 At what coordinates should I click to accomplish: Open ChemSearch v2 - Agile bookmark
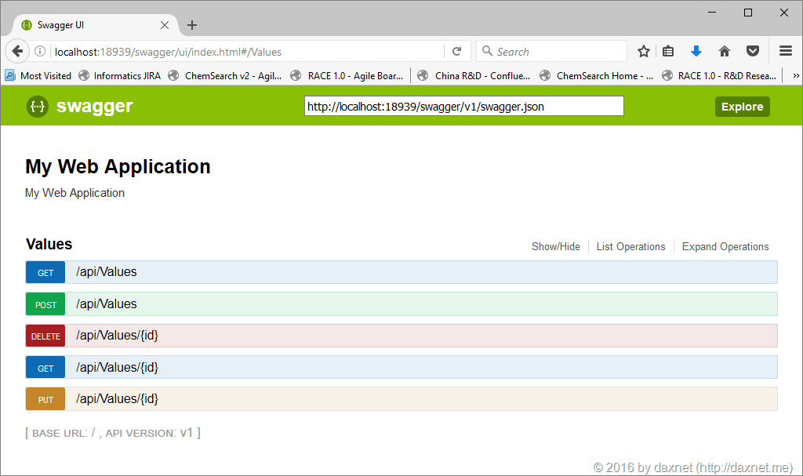(225, 76)
